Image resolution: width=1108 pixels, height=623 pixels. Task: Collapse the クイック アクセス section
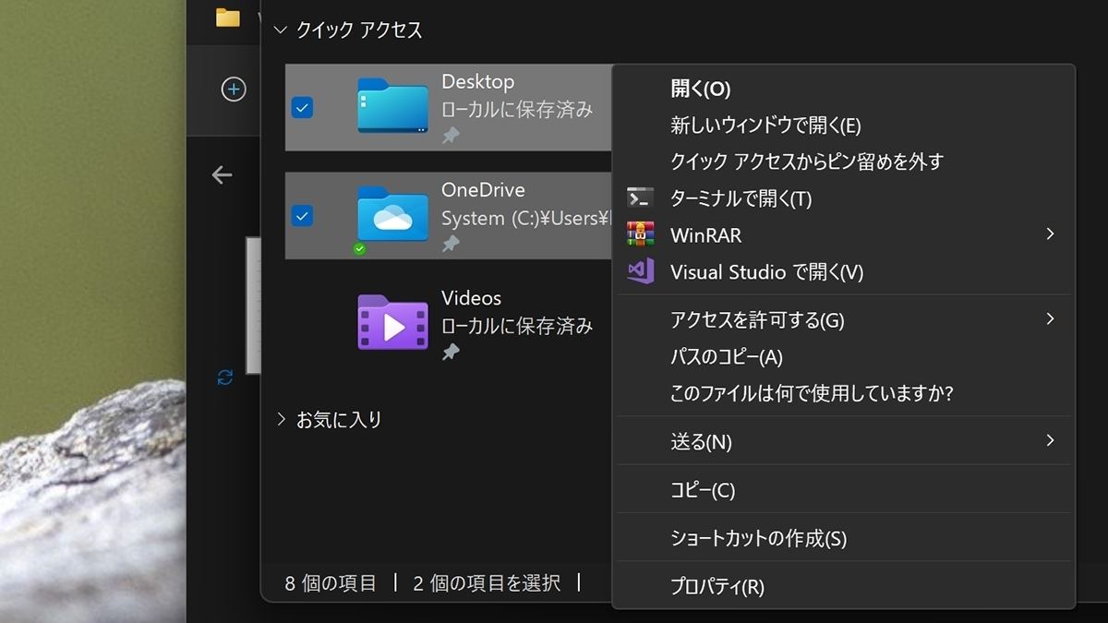(x=280, y=30)
